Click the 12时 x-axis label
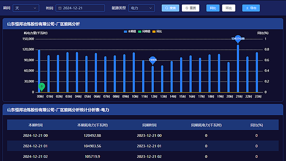 point(154,97)
